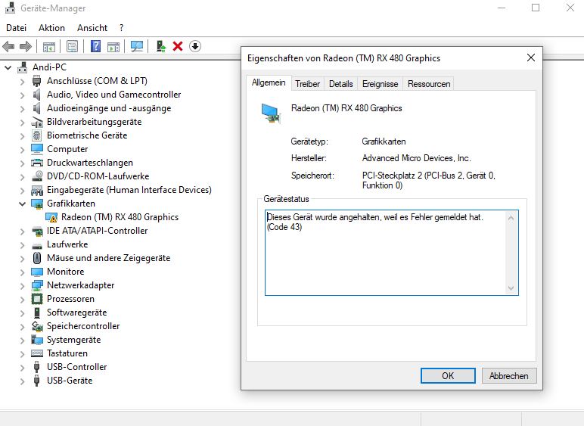Click the Radeon RX 480 warning icon in tree
Image resolution: width=584 pixels, height=426 pixels.
pyautogui.click(x=51, y=217)
